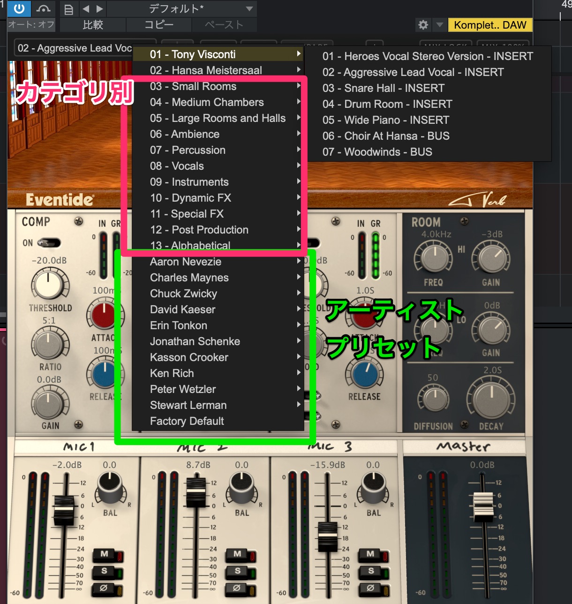572x604 pixels.
Task: Click the automation mode icon
Action: pyautogui.click(x=44, y=8)
